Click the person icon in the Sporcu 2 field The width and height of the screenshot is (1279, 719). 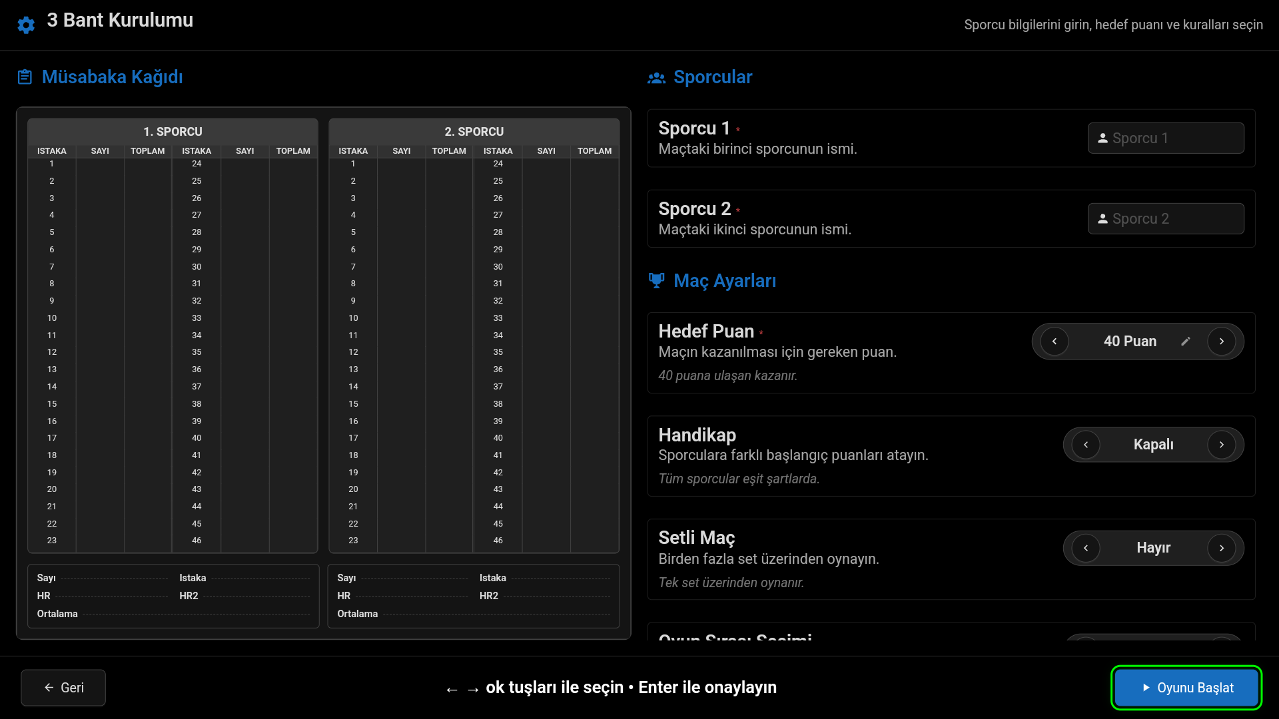(x=1102, y=219)
